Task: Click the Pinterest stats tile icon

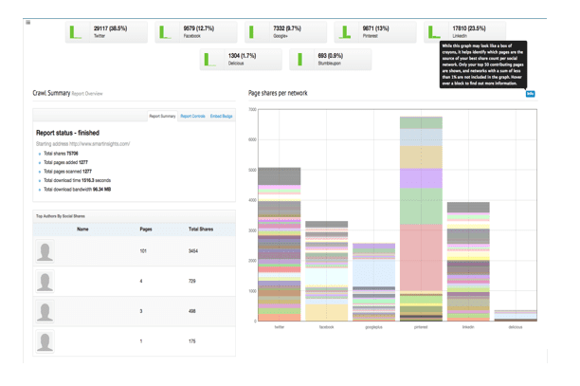Action: click(x=342, y=33)
